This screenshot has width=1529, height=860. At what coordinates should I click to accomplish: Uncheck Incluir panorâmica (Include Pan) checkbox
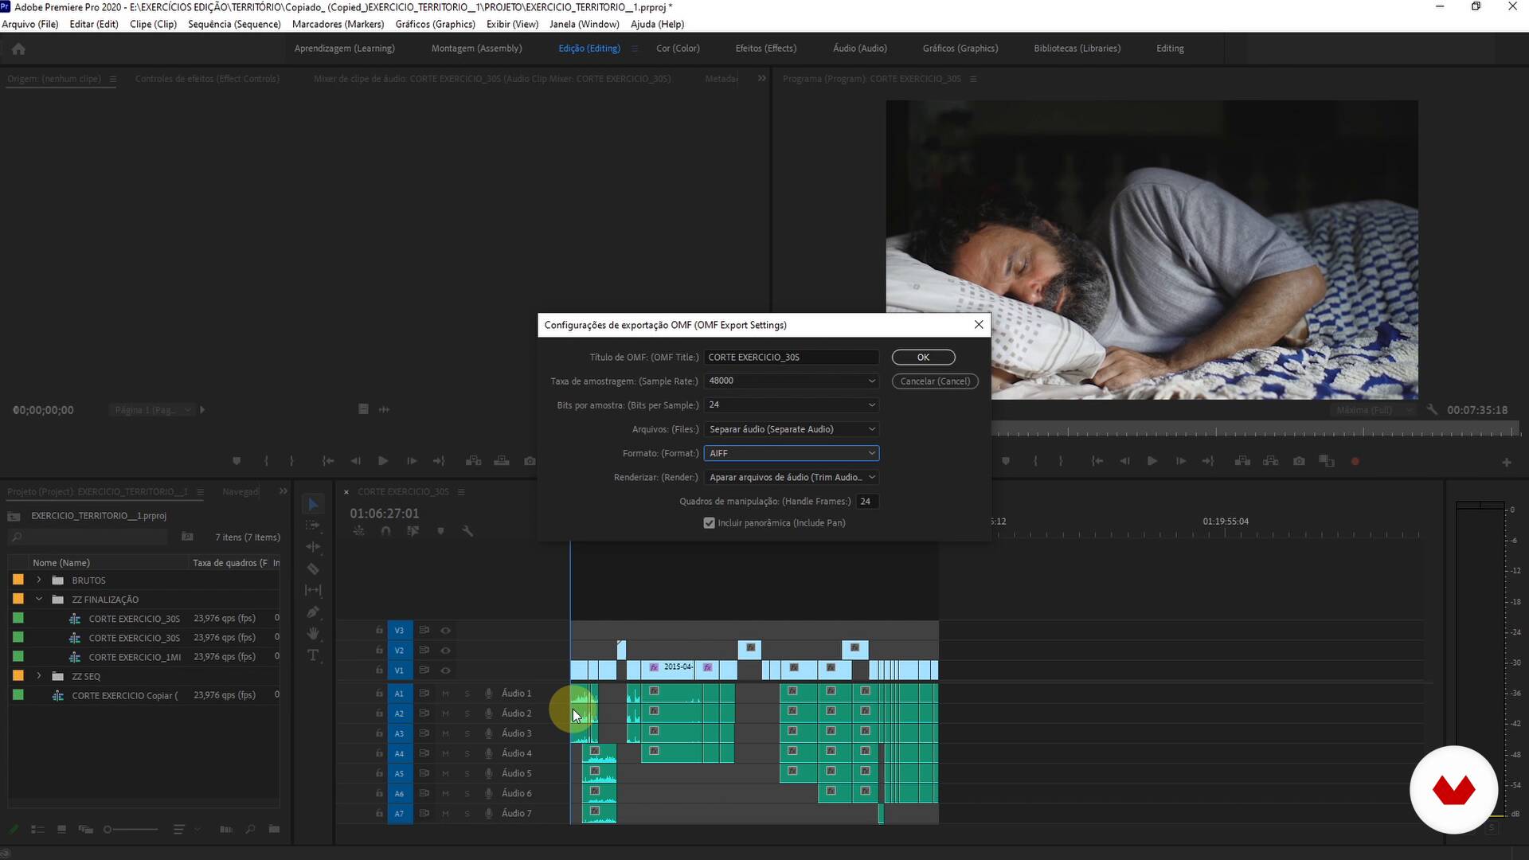709,523
